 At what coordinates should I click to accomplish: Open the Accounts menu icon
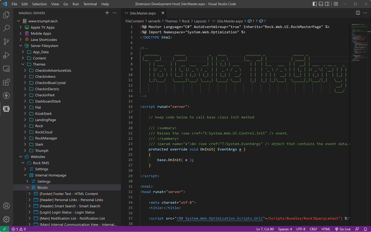click(x=6, y=206)
